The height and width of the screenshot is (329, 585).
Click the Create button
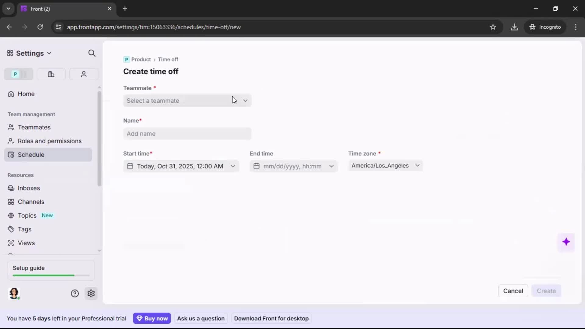(x=546, y=291)
